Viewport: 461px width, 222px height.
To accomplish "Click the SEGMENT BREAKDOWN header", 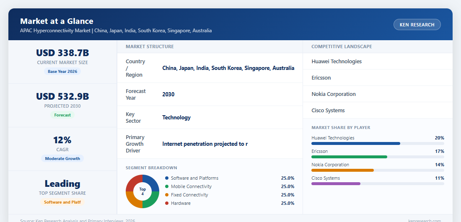I will click(151, 168).
